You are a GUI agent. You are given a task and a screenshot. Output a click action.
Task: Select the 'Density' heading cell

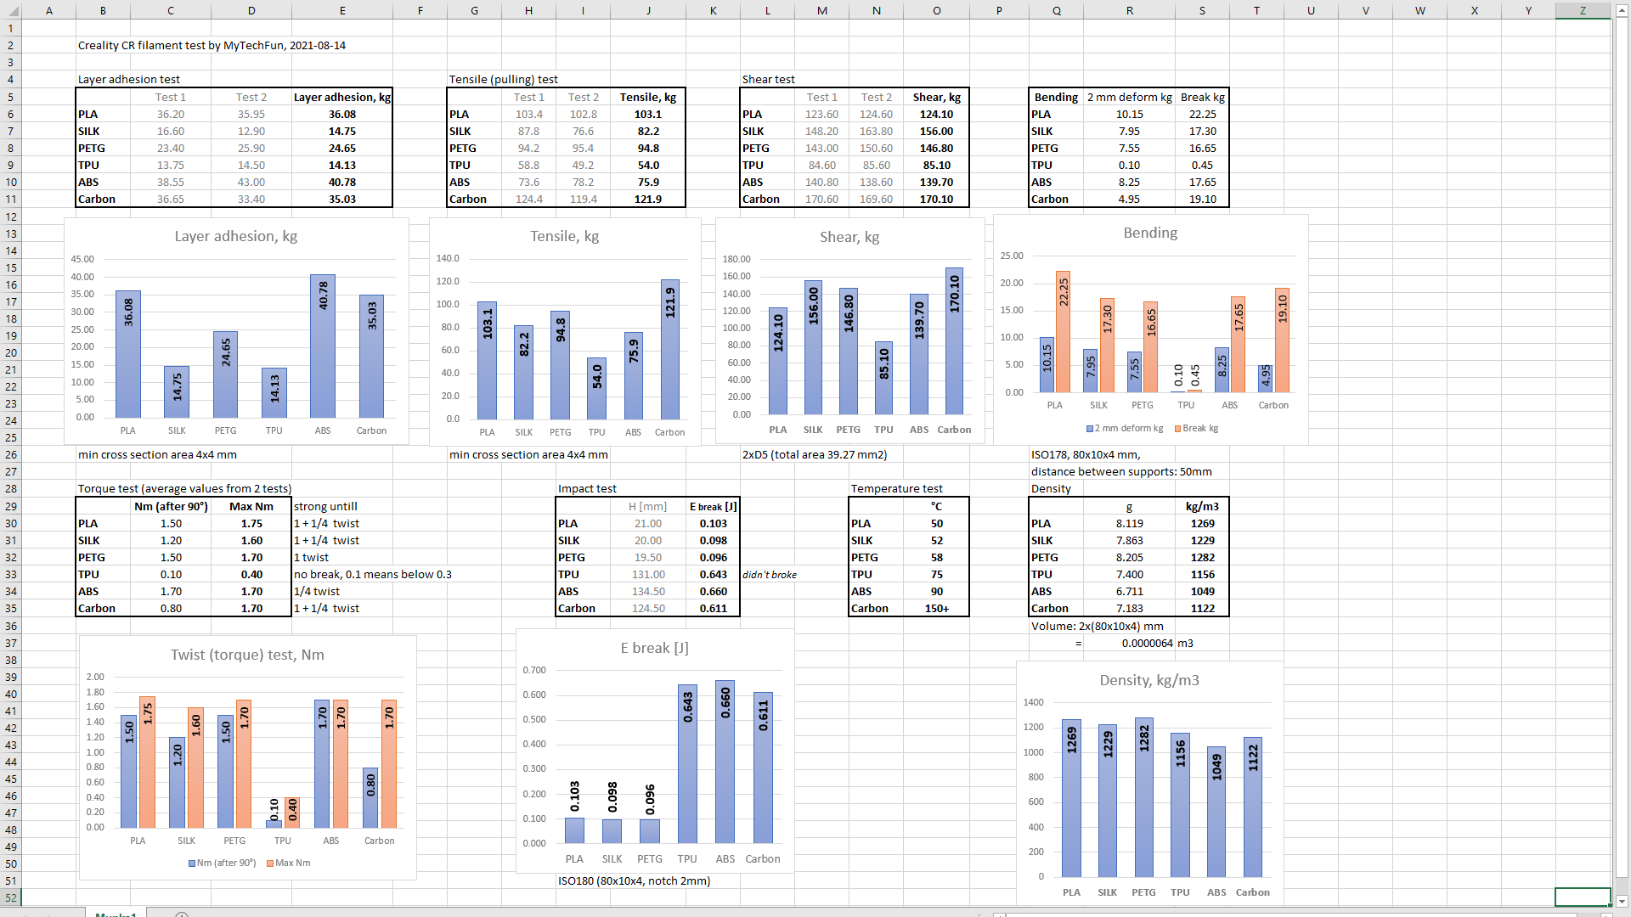tap(1051, 489)
